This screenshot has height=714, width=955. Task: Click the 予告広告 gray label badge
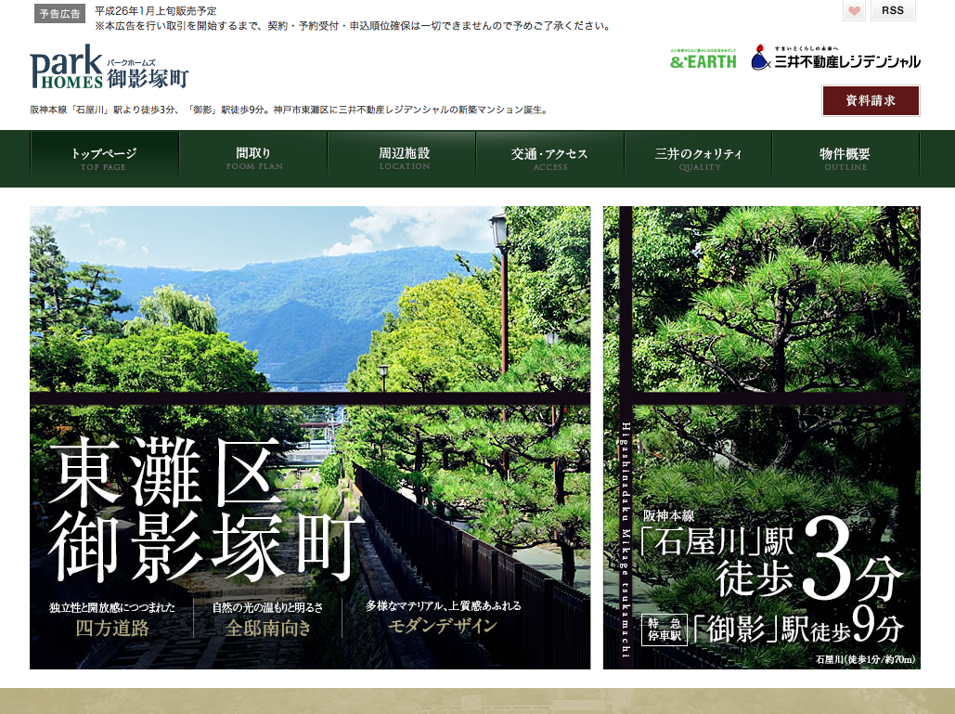59,13
